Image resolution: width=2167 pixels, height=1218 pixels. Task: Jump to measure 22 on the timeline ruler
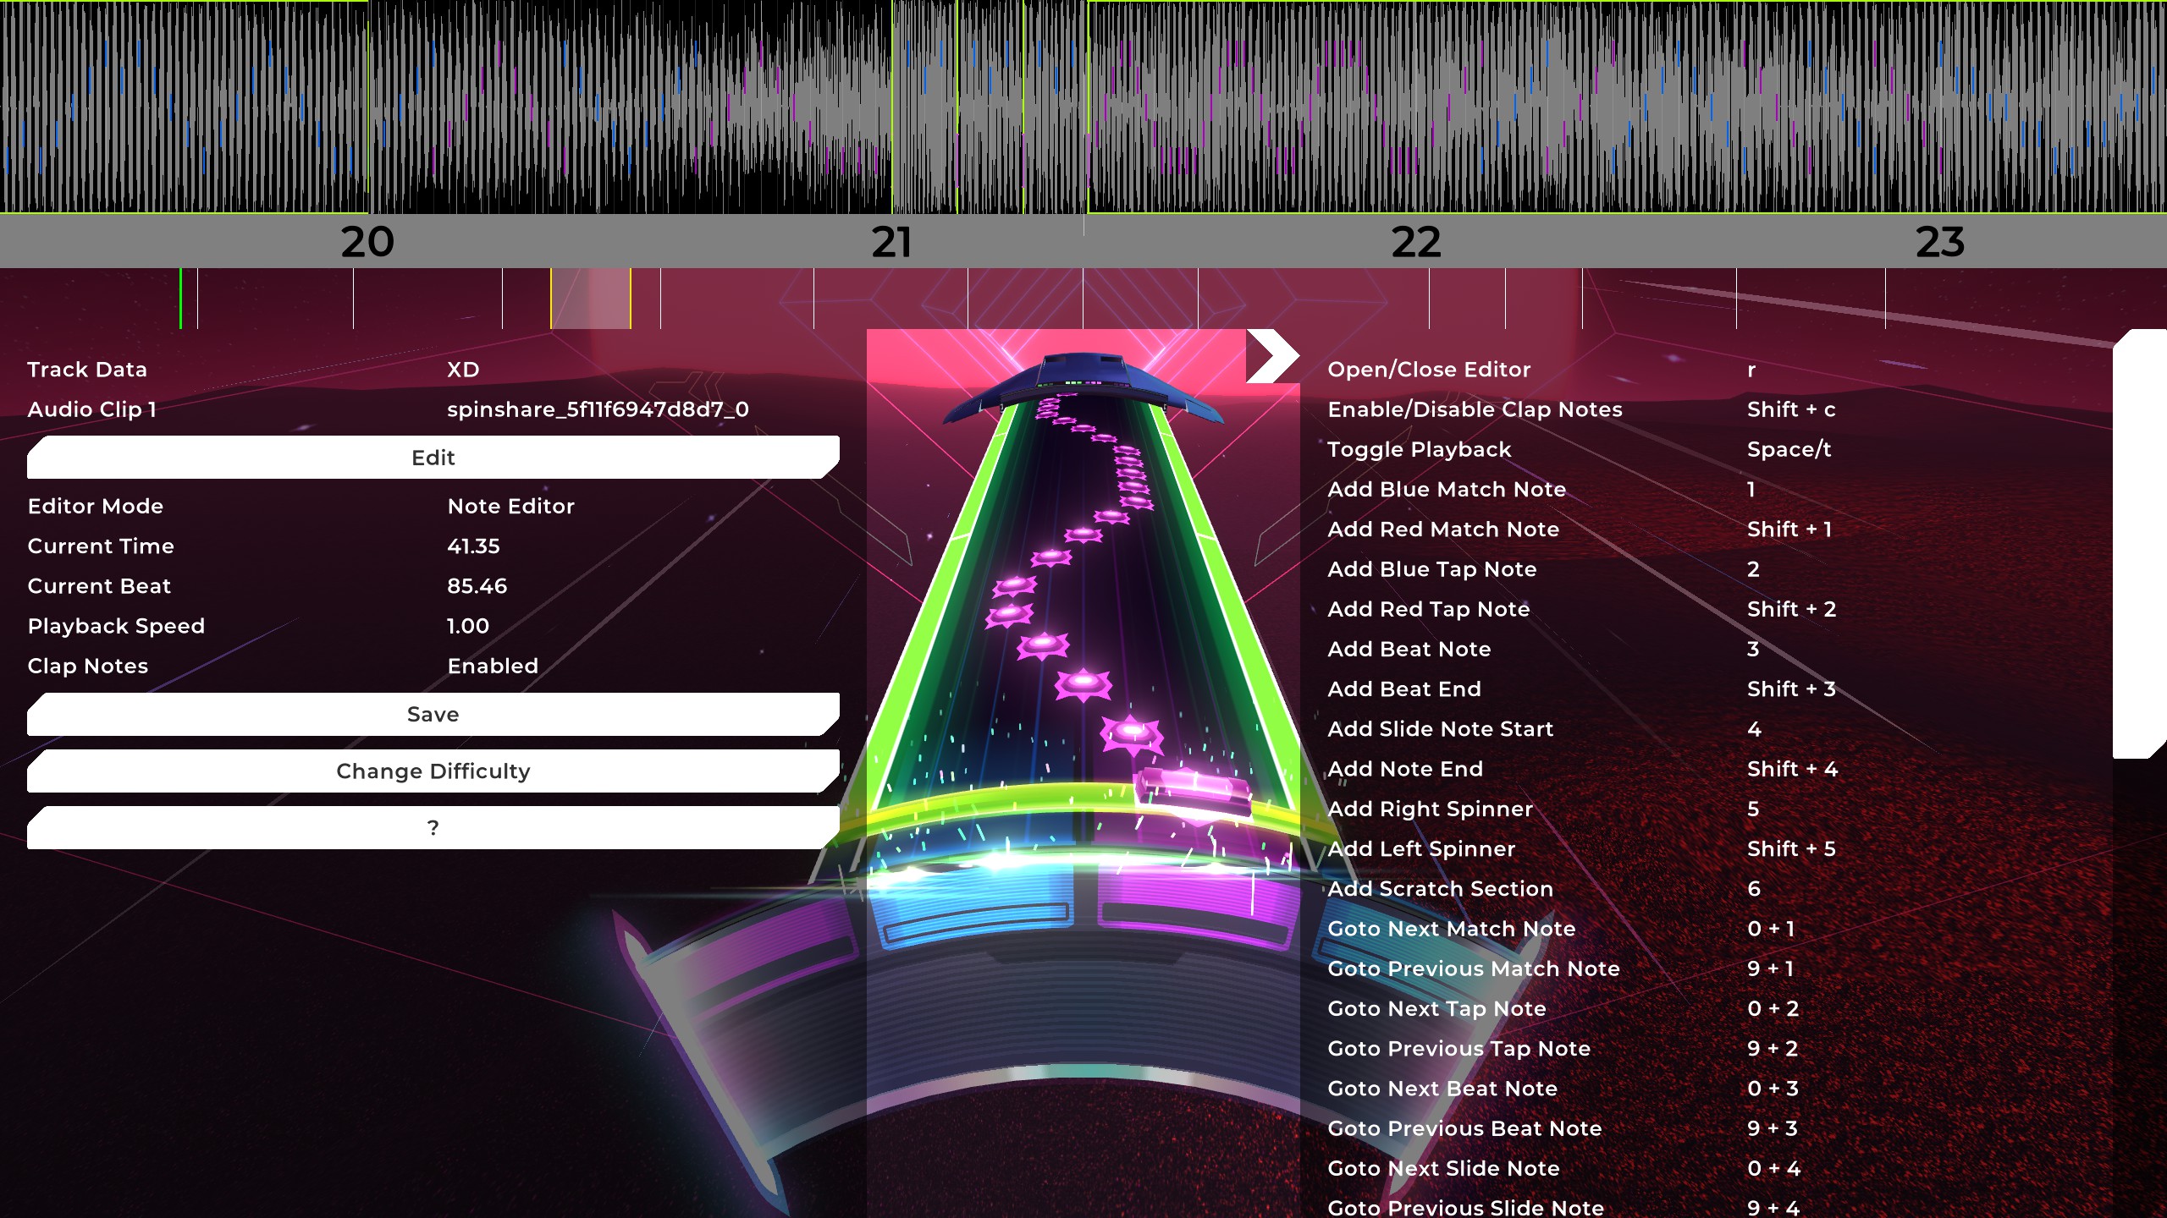coord(1415,242)
